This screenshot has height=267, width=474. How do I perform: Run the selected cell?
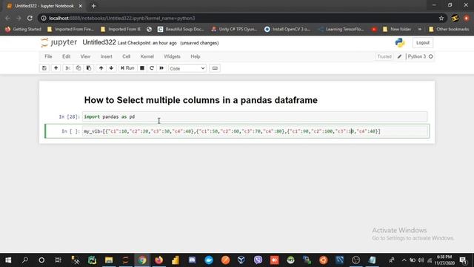pos(127,68)
